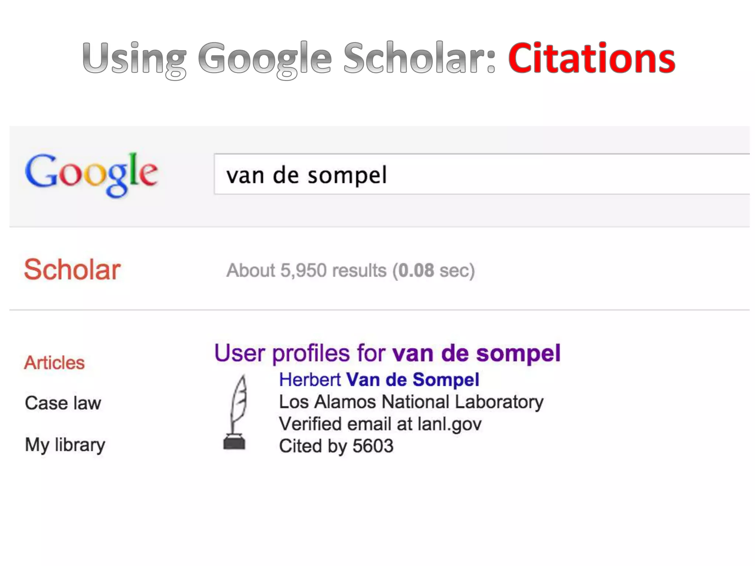
Task: Switch to Case law in sidebar
Action: coord(63,403)
